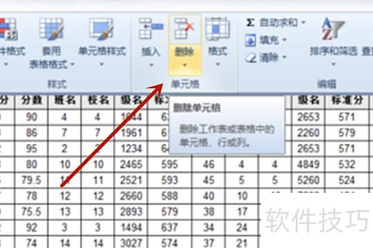This screenshot has width=373, height=248.
Task: Select the score cell 95
Action: (32, 149)
